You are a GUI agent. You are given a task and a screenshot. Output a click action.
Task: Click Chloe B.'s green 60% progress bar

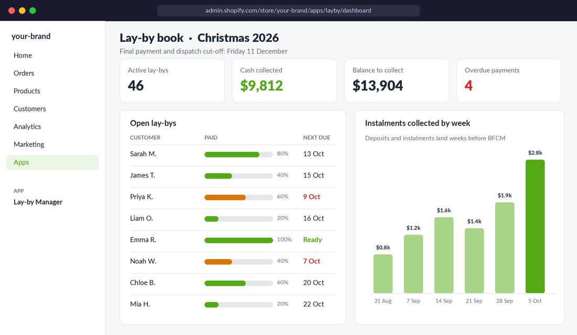coord(239,284)
